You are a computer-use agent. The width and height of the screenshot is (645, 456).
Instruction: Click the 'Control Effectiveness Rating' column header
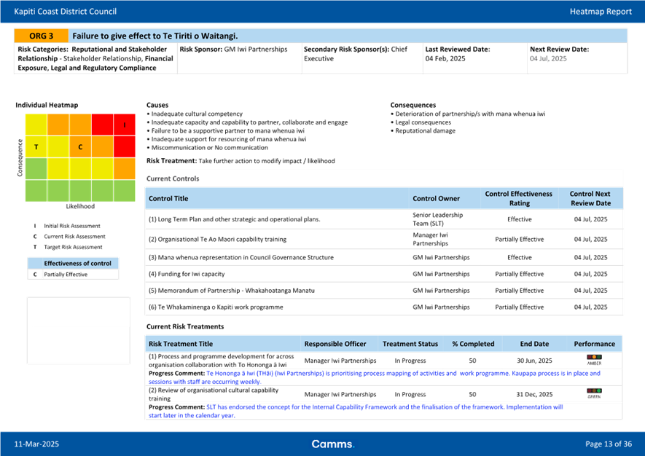coord(519,198)
